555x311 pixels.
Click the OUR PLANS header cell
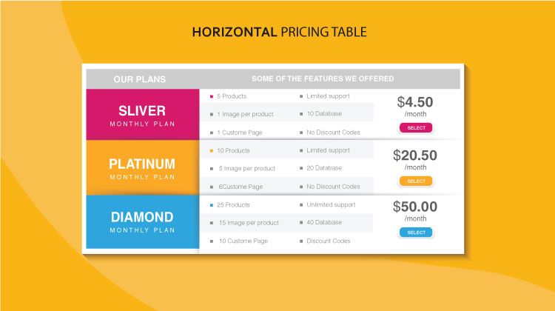coord(139,79)
